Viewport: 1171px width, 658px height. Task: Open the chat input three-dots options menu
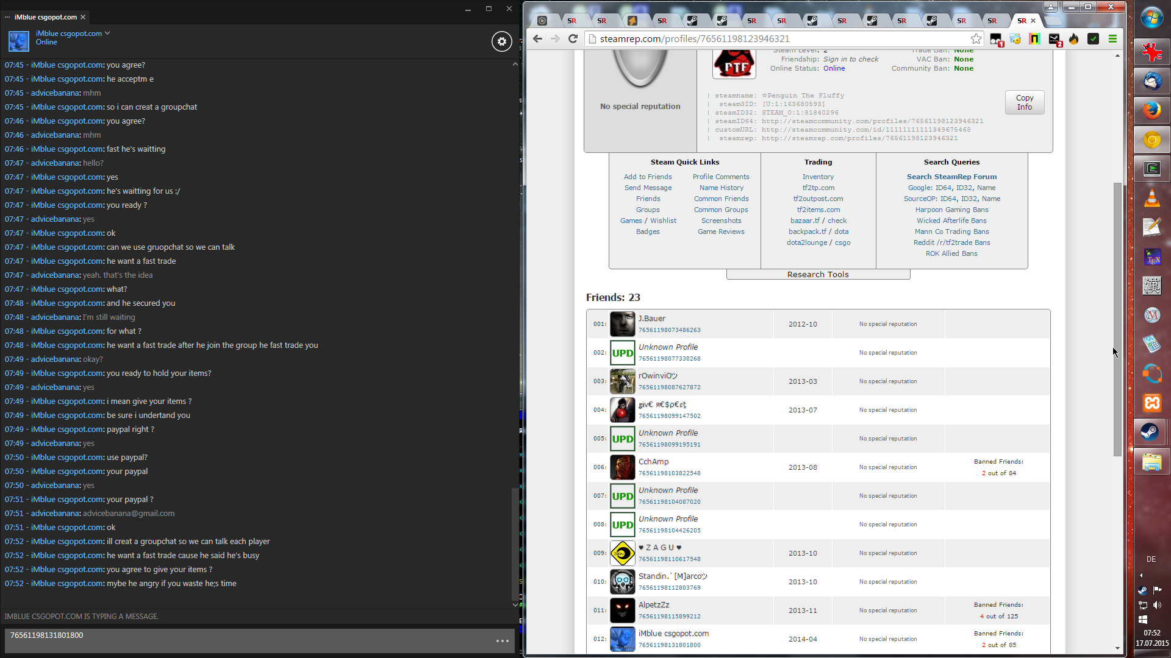(502, 640)
